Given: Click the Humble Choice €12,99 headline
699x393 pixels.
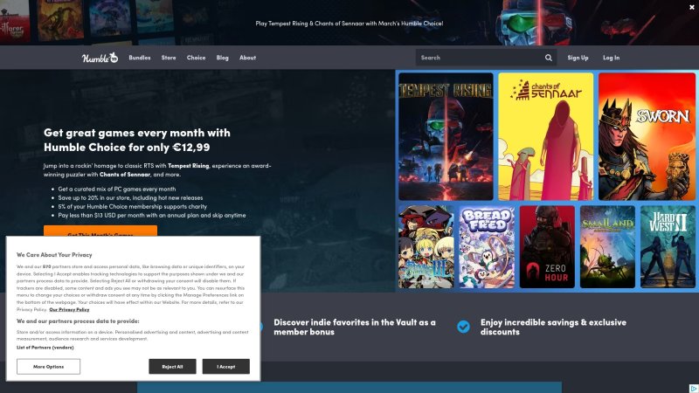Looking at the screenshot, I should (x=137, y=140).
